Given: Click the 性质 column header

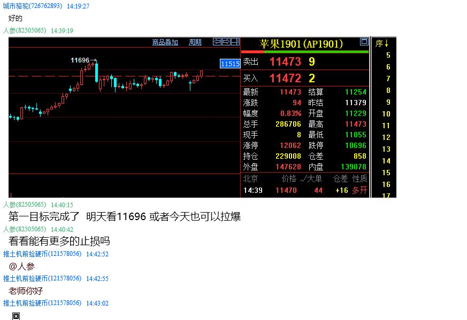Looking at the screenshot, I should [360, 179].
